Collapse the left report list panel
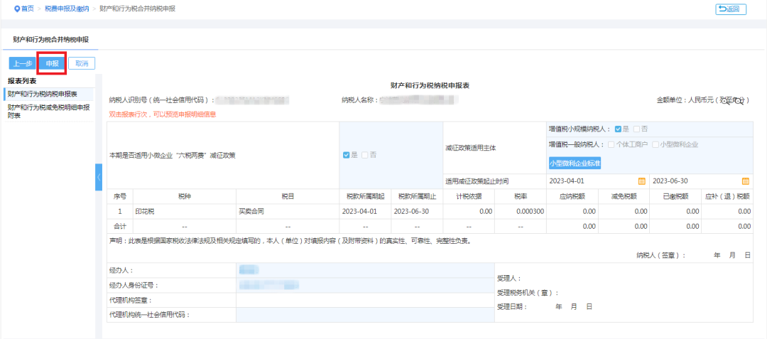 [99, 177]
